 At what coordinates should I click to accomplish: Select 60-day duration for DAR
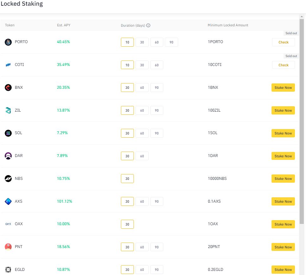pos(142,156)
